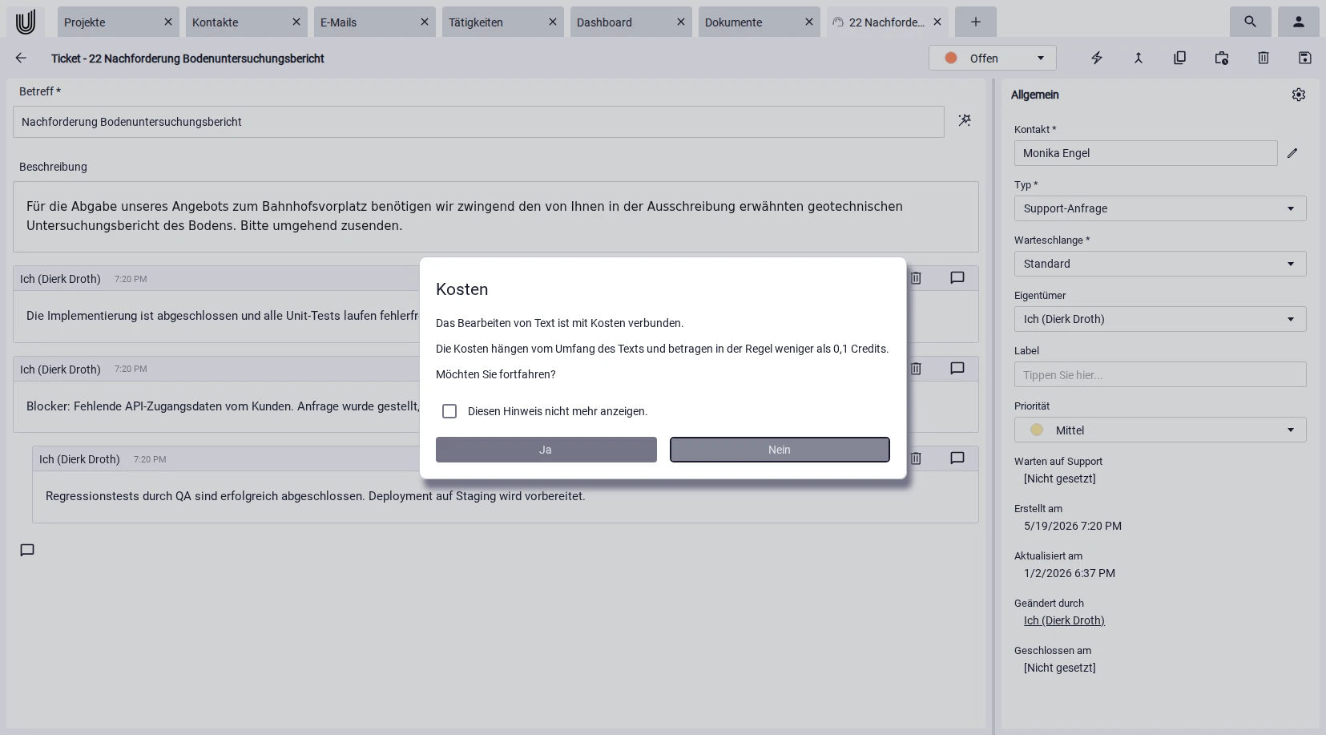Image resolution: width=1326 pixels, height=735 pixels.
Task: Save the ticket with disk icon
Action: (1305, 58)
